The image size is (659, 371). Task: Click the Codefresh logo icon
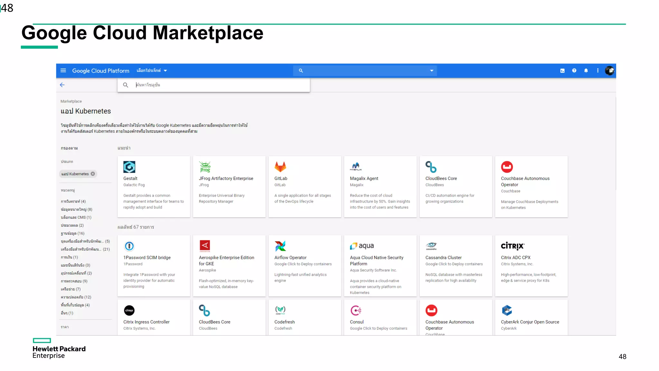click(280, 310)
